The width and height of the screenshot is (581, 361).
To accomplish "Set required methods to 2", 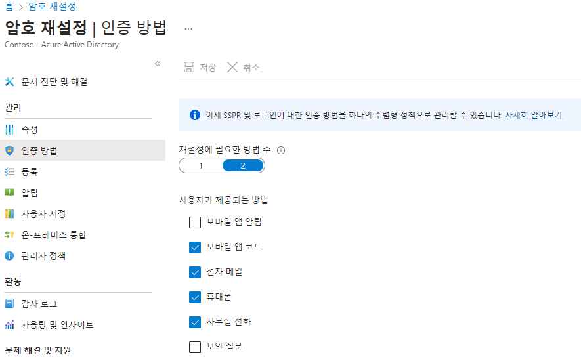I will tap(243, 165).
